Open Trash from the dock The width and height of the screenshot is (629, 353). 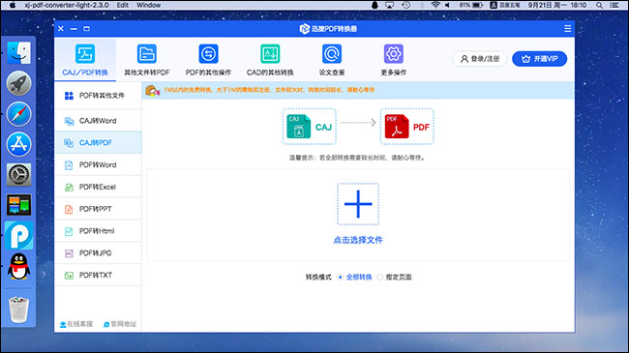click(x=18, y=309)
